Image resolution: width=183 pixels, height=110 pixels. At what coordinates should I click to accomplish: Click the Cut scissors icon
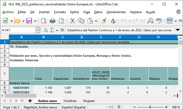(72, 21)
